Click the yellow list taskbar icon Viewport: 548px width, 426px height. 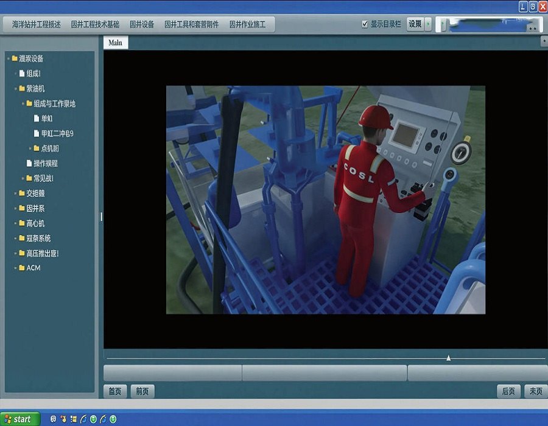coord(74,419)
